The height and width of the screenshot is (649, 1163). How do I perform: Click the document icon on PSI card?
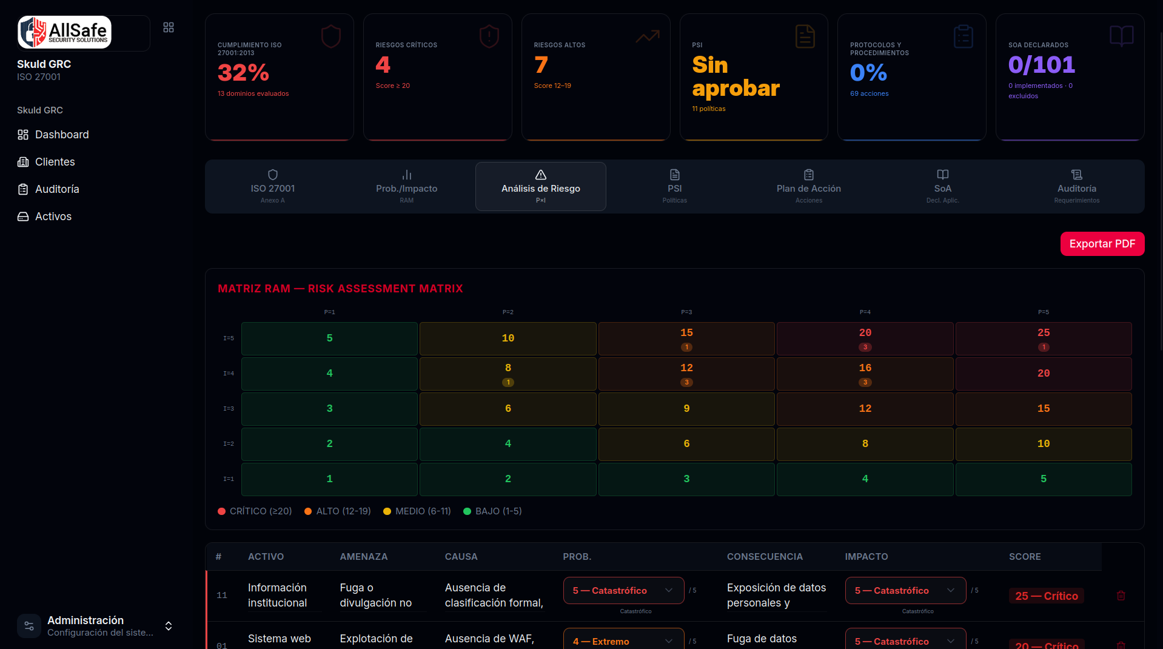[x=805, y=36]
